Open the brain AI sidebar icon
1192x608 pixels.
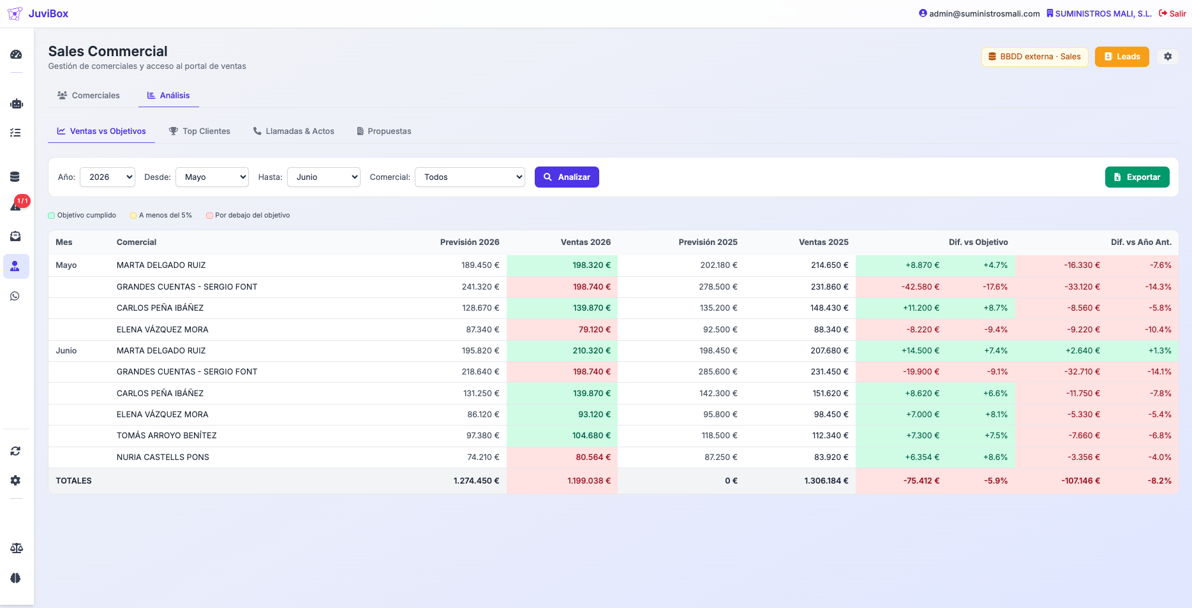point(16,578)
